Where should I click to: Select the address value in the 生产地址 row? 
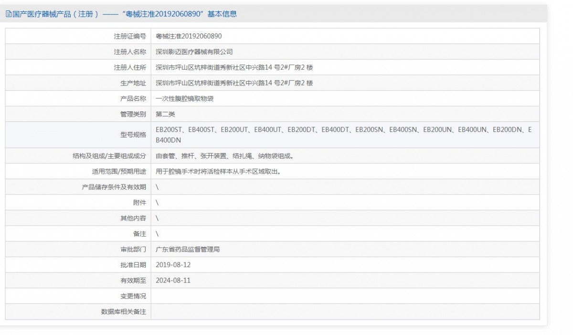pos(234,83)
